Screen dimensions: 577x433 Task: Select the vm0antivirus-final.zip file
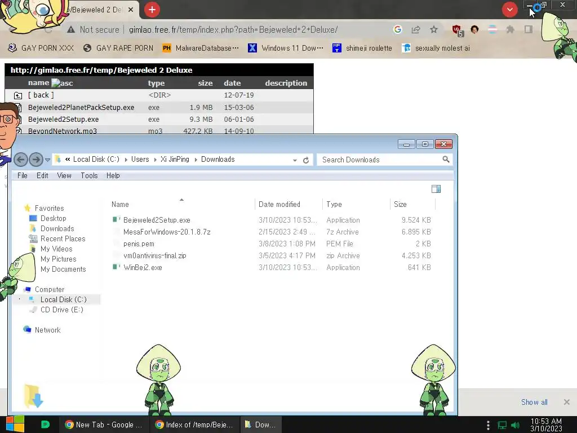(154, 255)
